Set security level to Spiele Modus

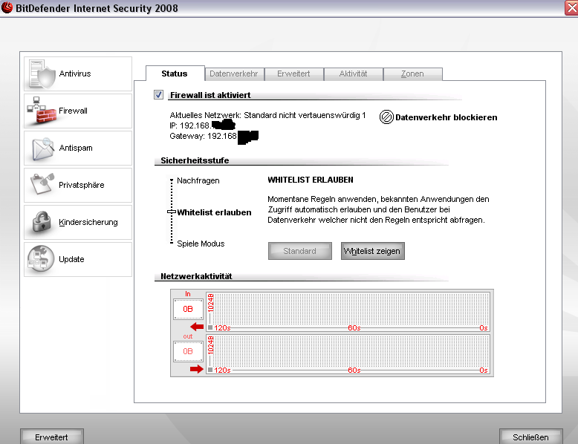coord(201,244)
